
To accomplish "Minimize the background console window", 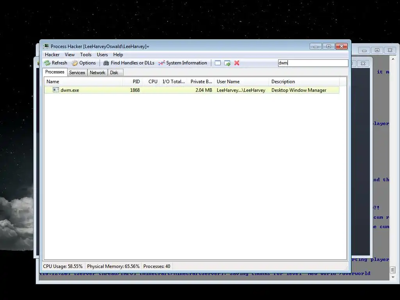I will click(x=364, y=50).
